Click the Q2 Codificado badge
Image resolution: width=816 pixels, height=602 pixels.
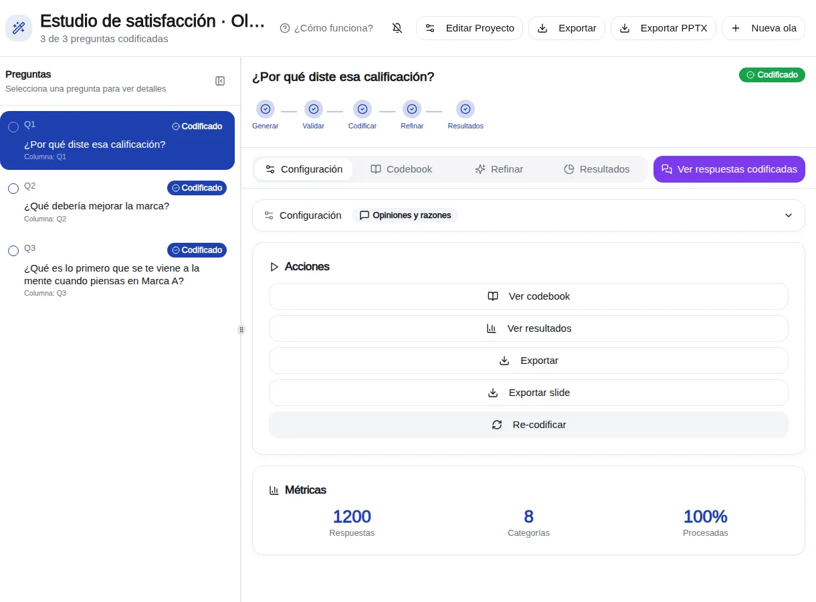197,188
